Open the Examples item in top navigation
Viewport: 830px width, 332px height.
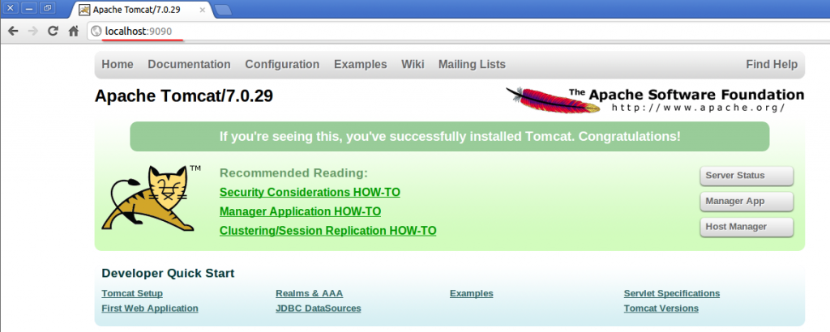[361, 65]
